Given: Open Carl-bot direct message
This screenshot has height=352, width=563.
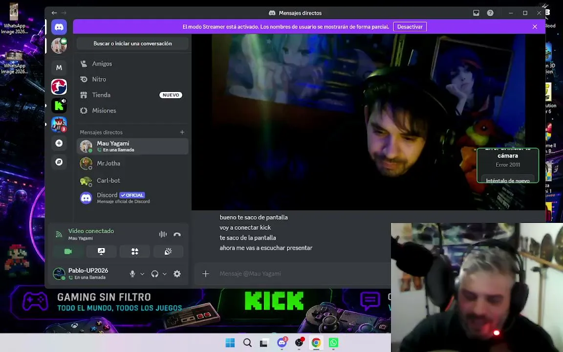Looking at the screenshot, I should (132, 181).
